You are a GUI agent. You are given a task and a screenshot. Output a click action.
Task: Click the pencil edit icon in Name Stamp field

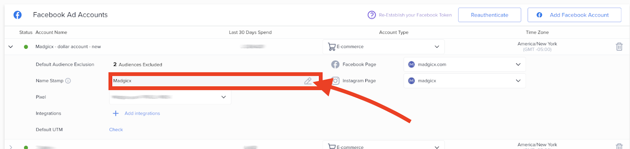coord(308,81)
